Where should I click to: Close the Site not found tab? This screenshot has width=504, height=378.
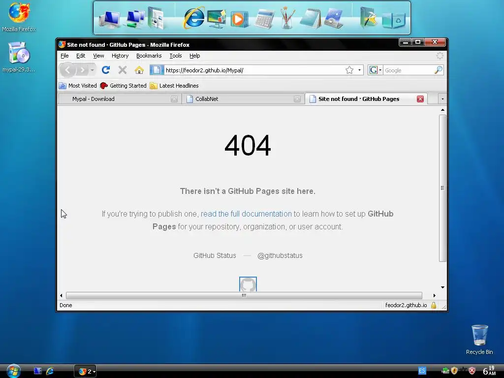tap(420, 99)
